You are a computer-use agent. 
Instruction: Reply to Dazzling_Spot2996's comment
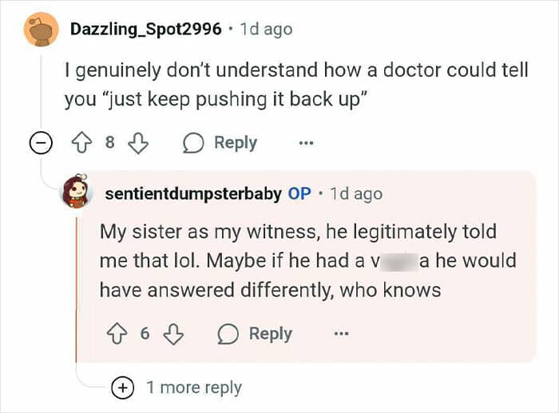coord(220,143)
